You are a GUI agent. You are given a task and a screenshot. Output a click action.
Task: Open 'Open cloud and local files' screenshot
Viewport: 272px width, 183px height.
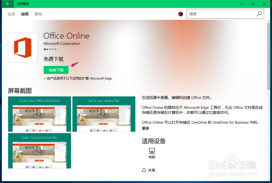39,151
